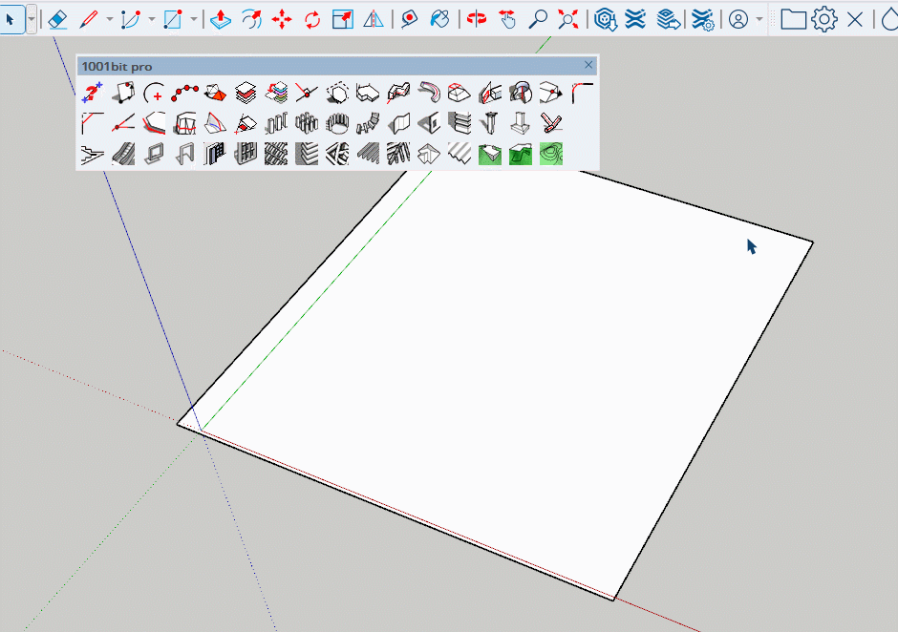The height and width of the screenshot is (632, 898).
Task: Choose 1001bit column tool
Action: pos(490,122)
